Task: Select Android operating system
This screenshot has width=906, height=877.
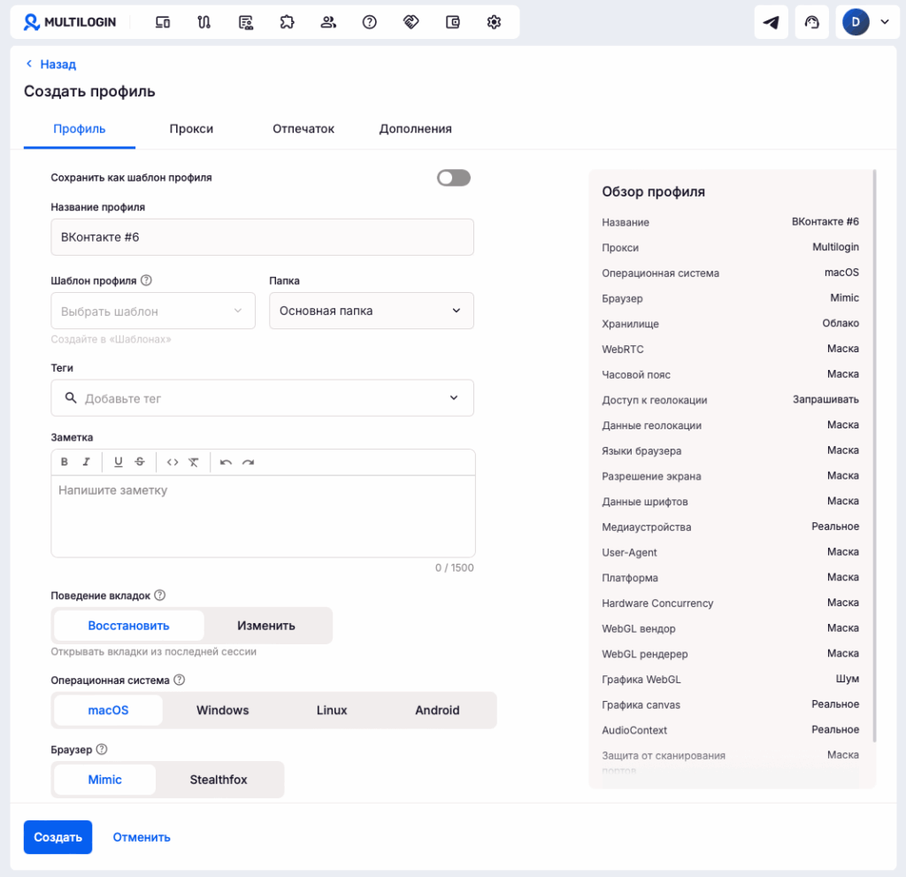Action: click(437, 711)
